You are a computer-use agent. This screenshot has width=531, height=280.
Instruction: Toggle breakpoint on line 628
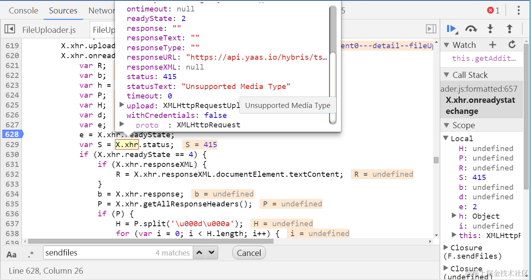(12, 134)
